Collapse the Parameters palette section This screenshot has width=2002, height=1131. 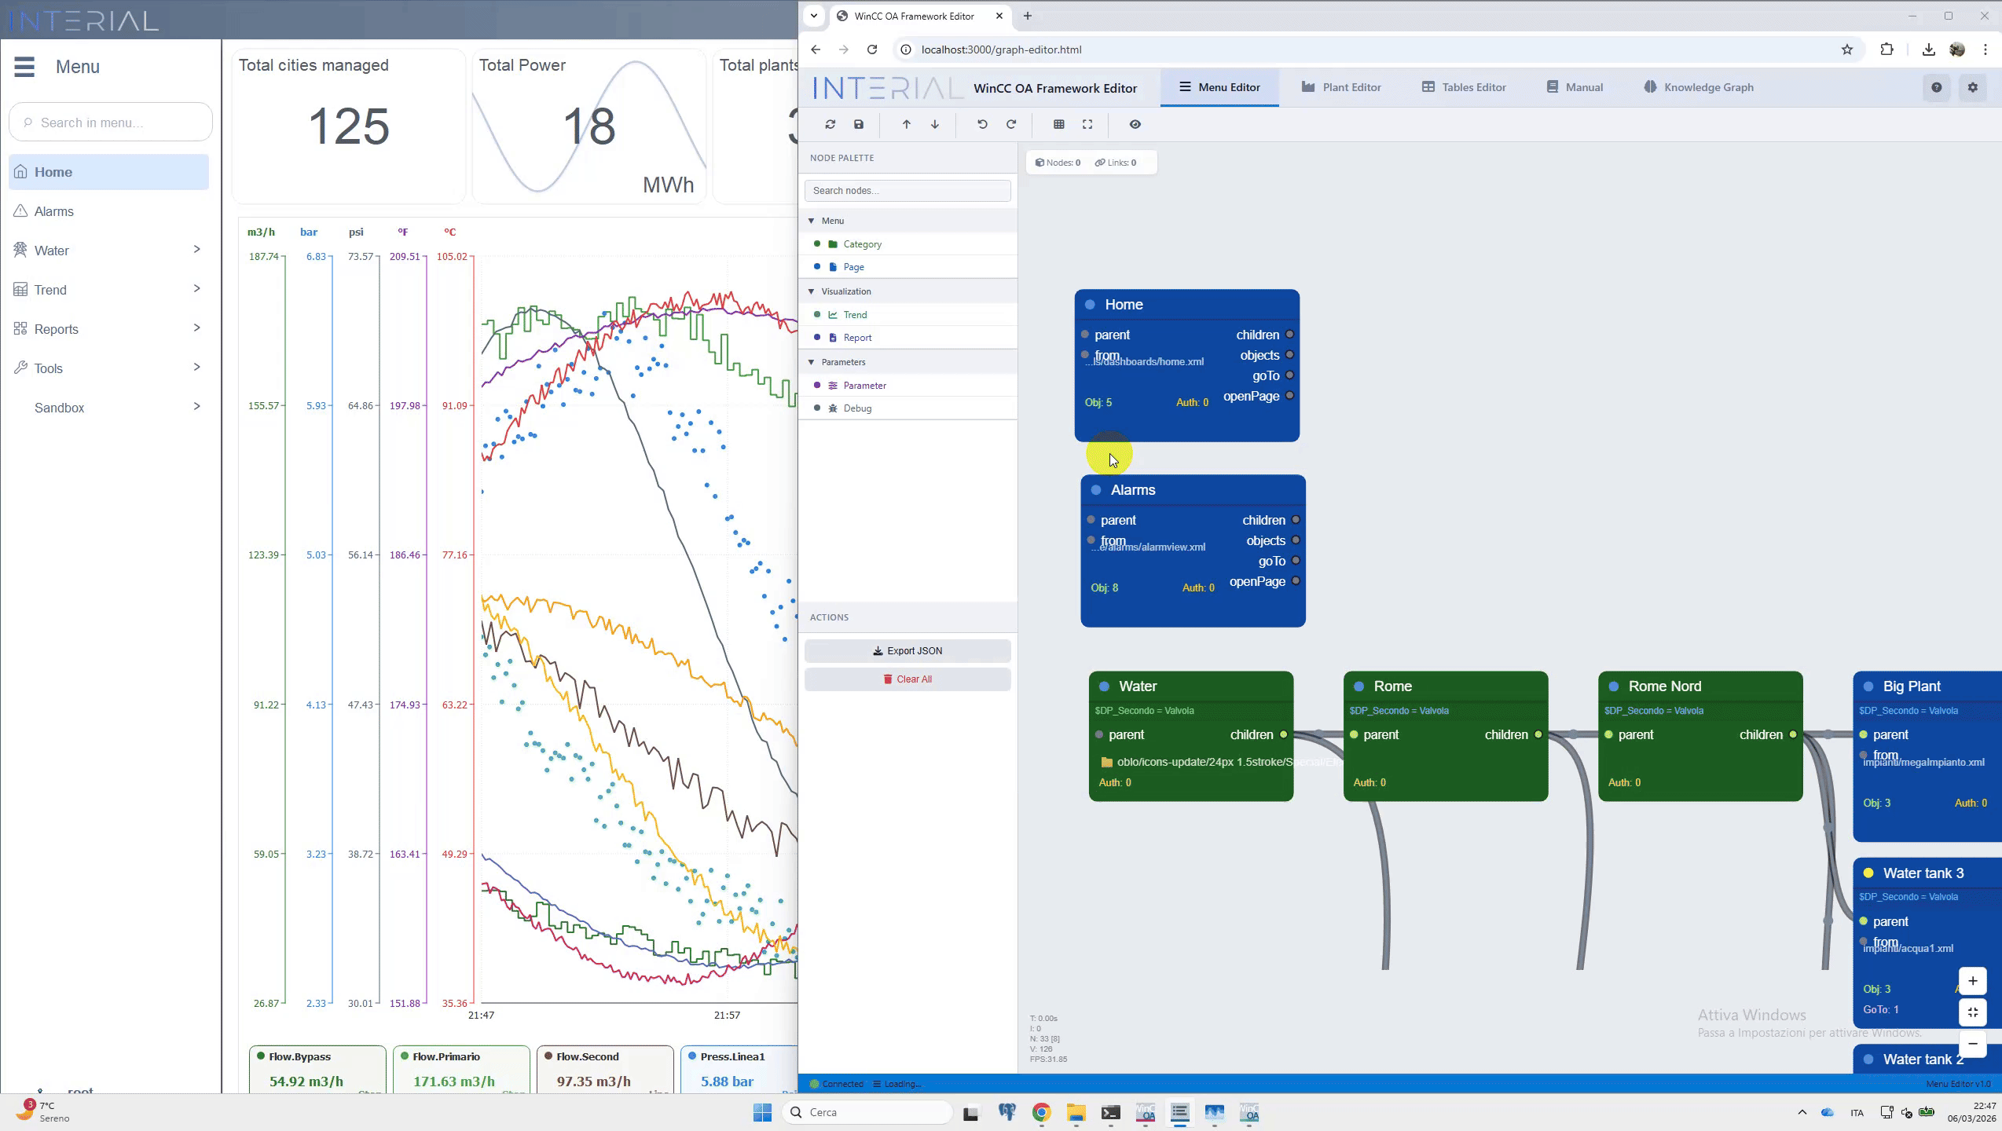click(812, 362)
